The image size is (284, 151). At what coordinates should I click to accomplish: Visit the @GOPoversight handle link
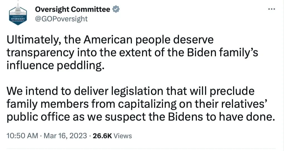[61, 19]
